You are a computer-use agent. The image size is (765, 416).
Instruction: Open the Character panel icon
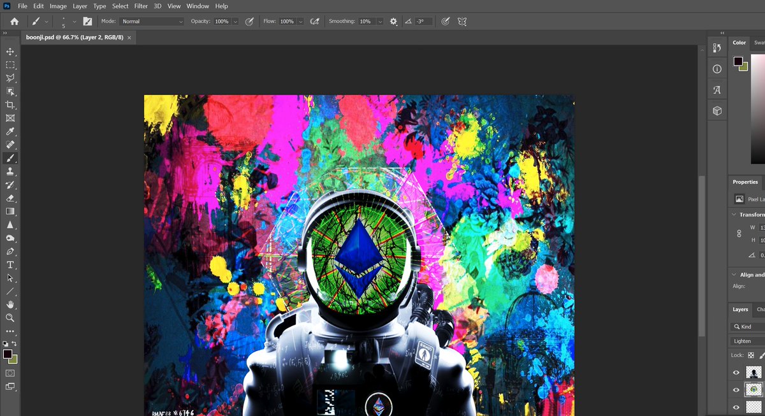pos(717,90)
